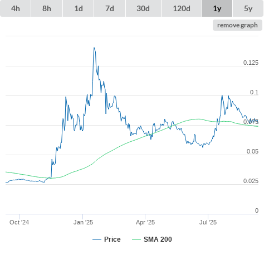Open the 7d chart range
The image size is (264, 254).
tap(110, 8)
